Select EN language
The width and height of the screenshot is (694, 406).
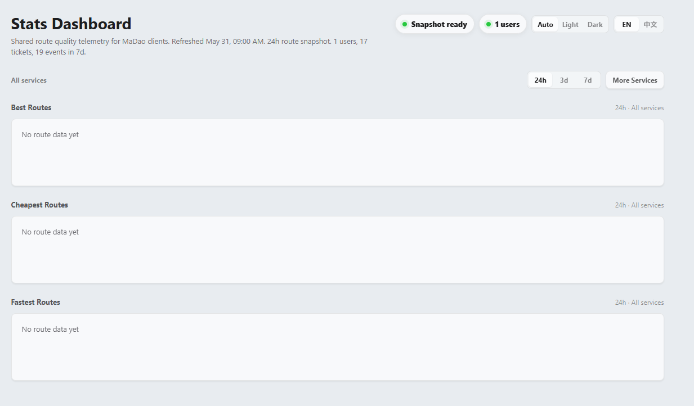626,24
